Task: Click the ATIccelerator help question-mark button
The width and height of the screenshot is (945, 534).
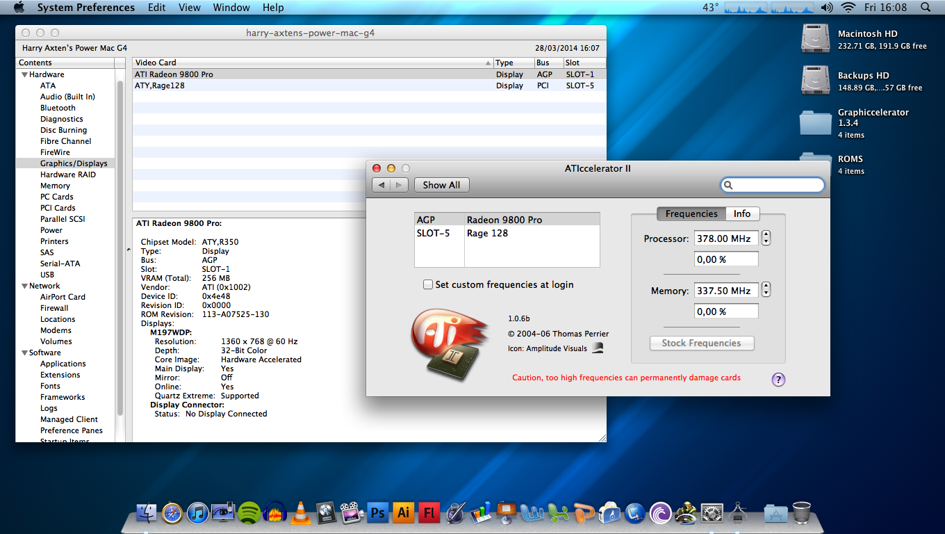Action: point(778,380)
